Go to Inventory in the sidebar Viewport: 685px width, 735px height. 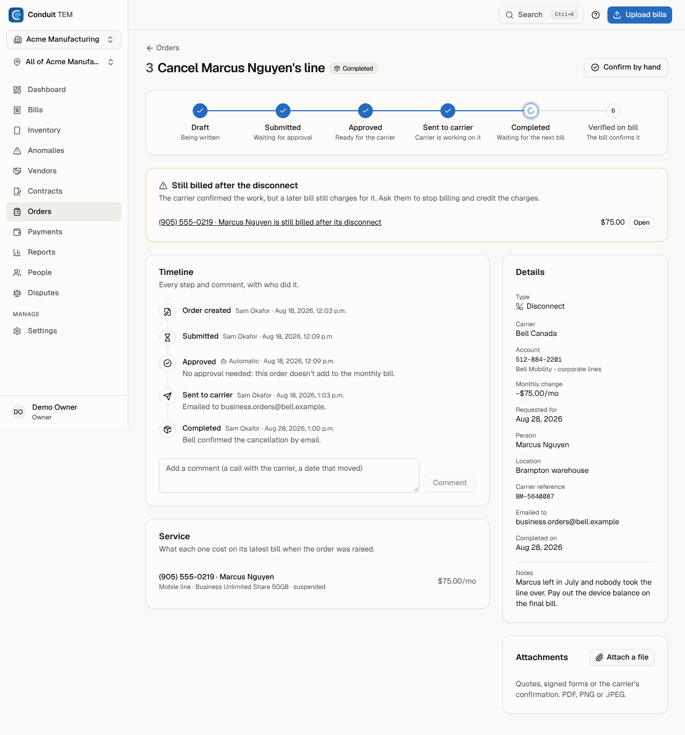(x=64, y=131)
